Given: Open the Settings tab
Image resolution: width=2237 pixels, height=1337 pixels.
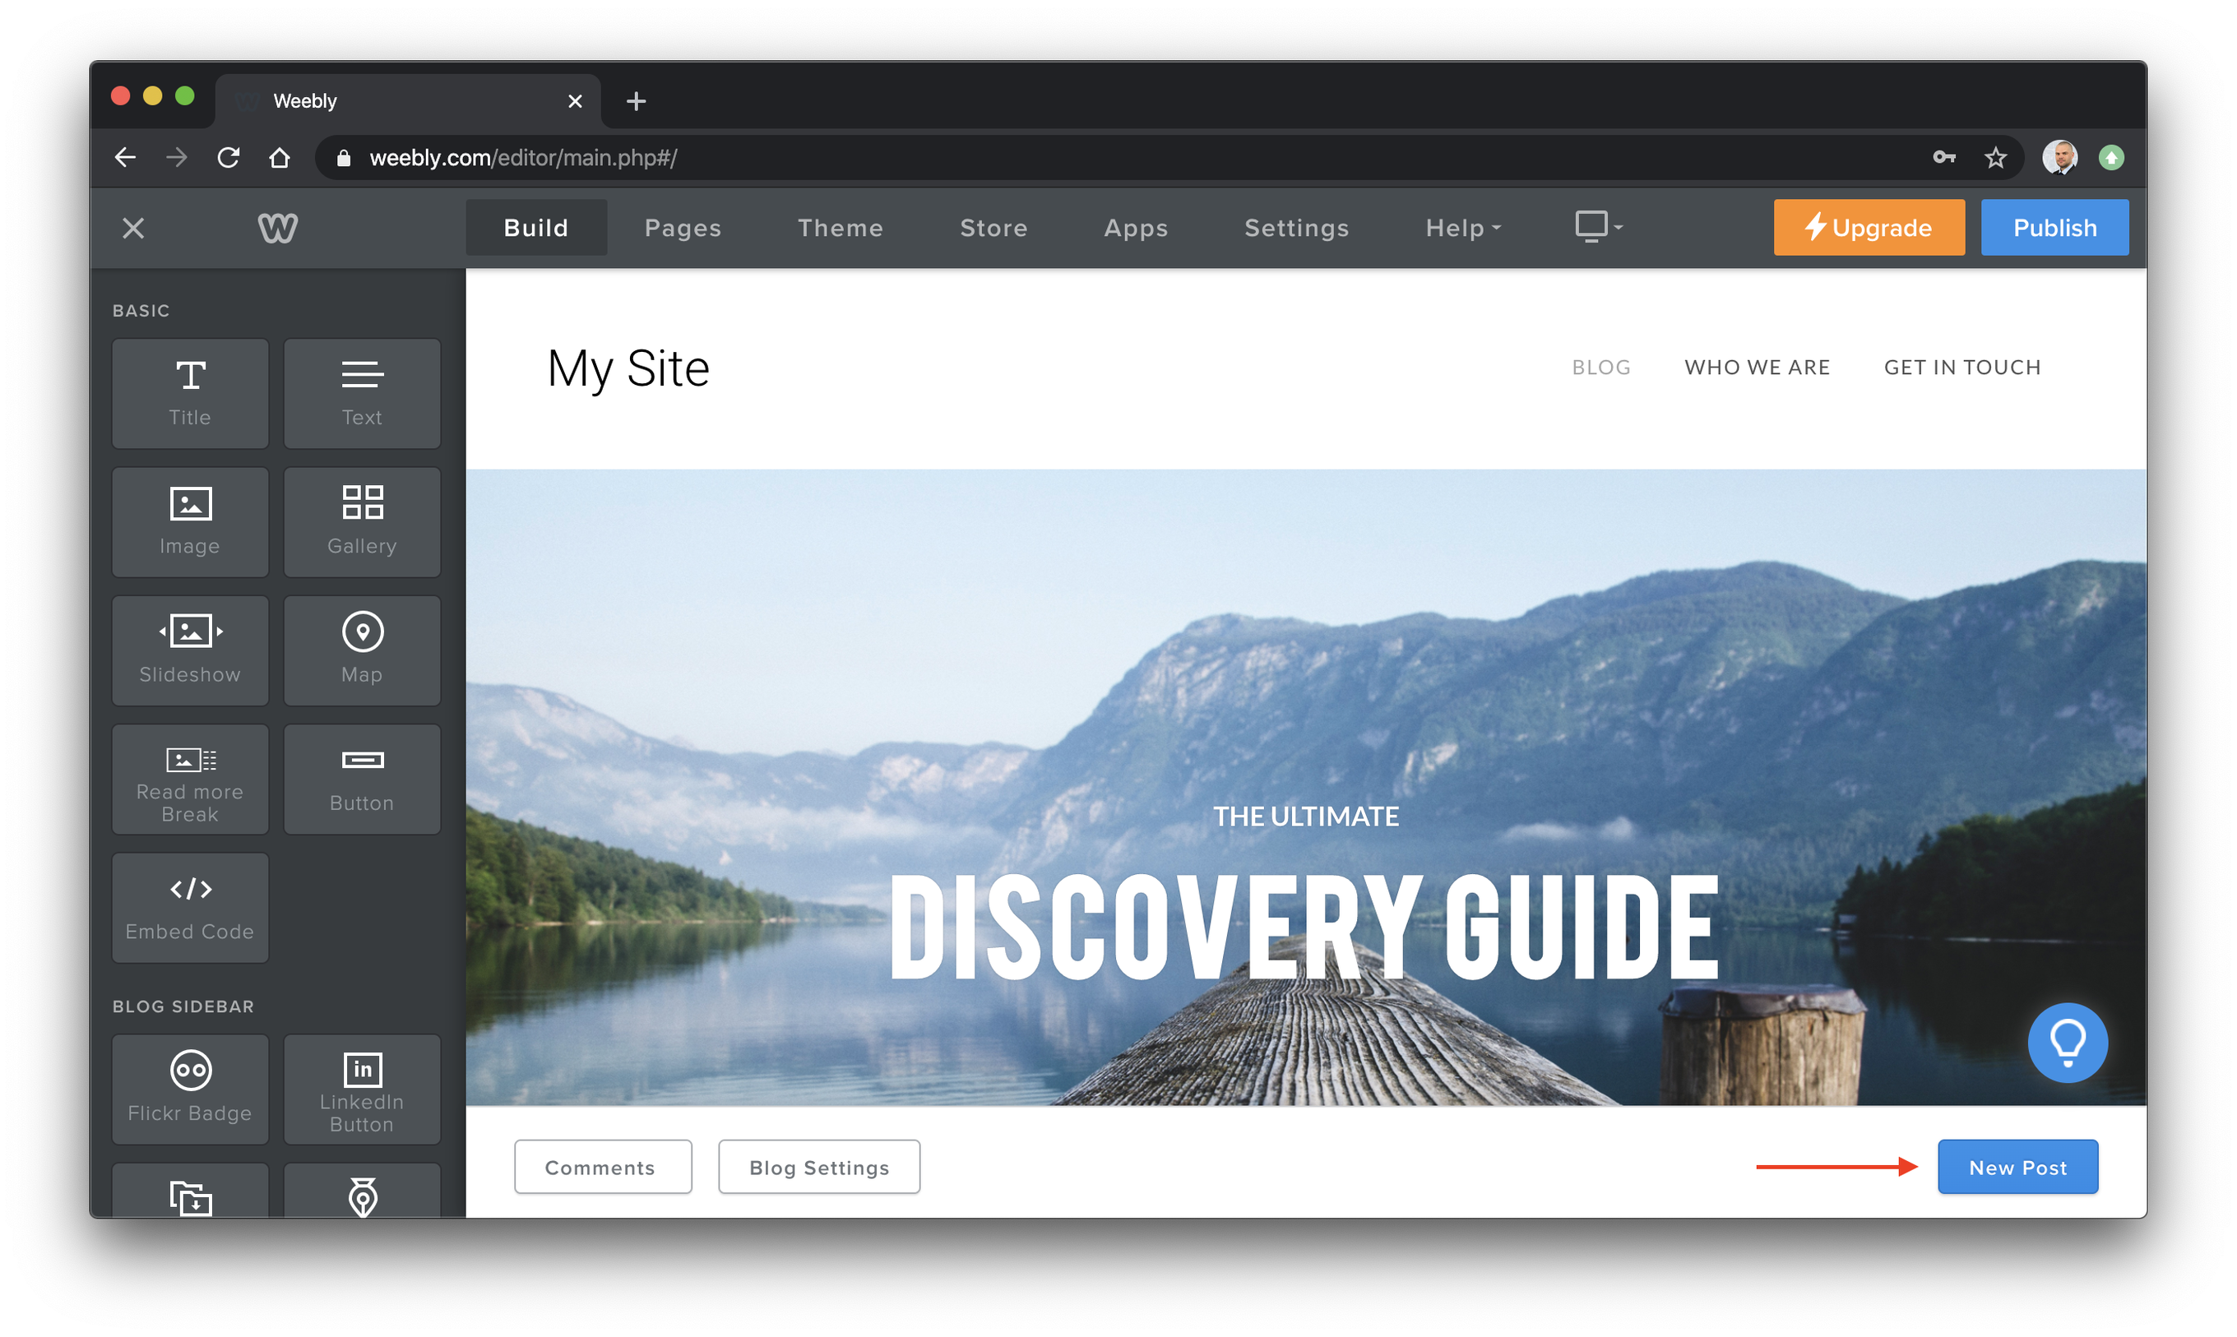Looking at the screenshot, I should pyautogui.click(x=1296, y=228).
